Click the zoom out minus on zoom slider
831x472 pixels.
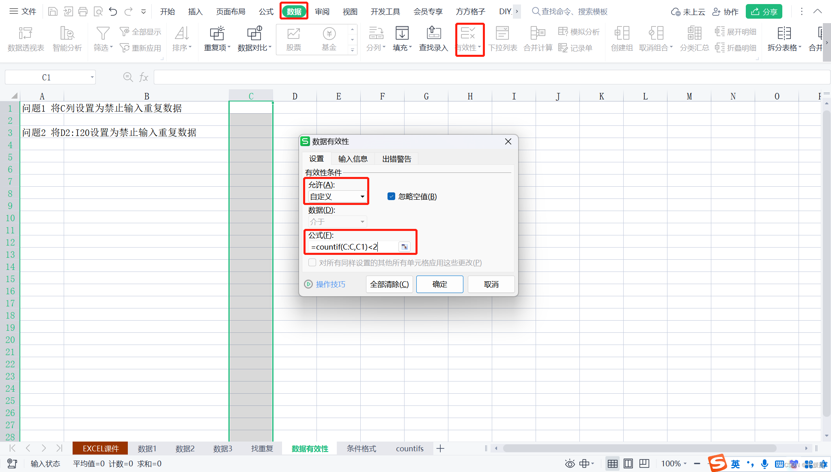point(697,463)
